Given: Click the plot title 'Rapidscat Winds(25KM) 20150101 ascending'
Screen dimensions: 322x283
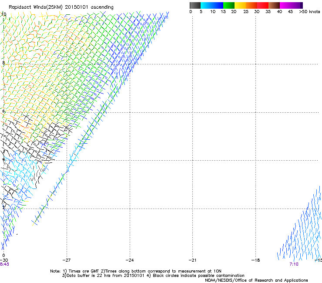Looking at the screenshot, I should [61, 7].
